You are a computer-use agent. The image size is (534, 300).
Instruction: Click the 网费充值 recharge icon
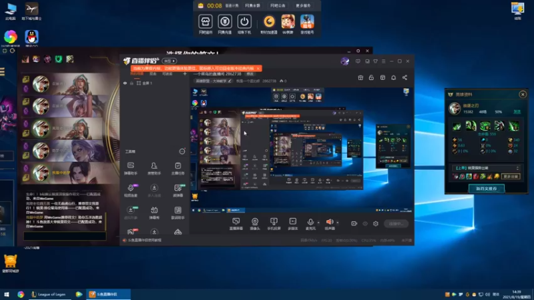coord(224,22)
